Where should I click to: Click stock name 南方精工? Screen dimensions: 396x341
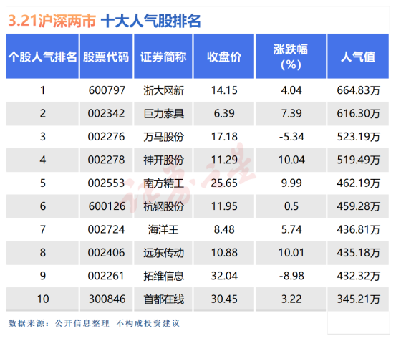coord(164,183)
